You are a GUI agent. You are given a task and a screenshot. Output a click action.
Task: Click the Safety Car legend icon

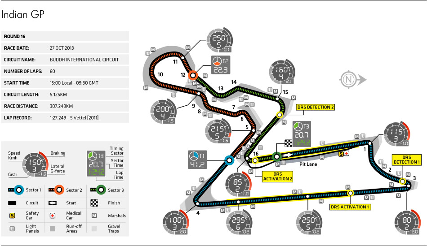(12, 216)
